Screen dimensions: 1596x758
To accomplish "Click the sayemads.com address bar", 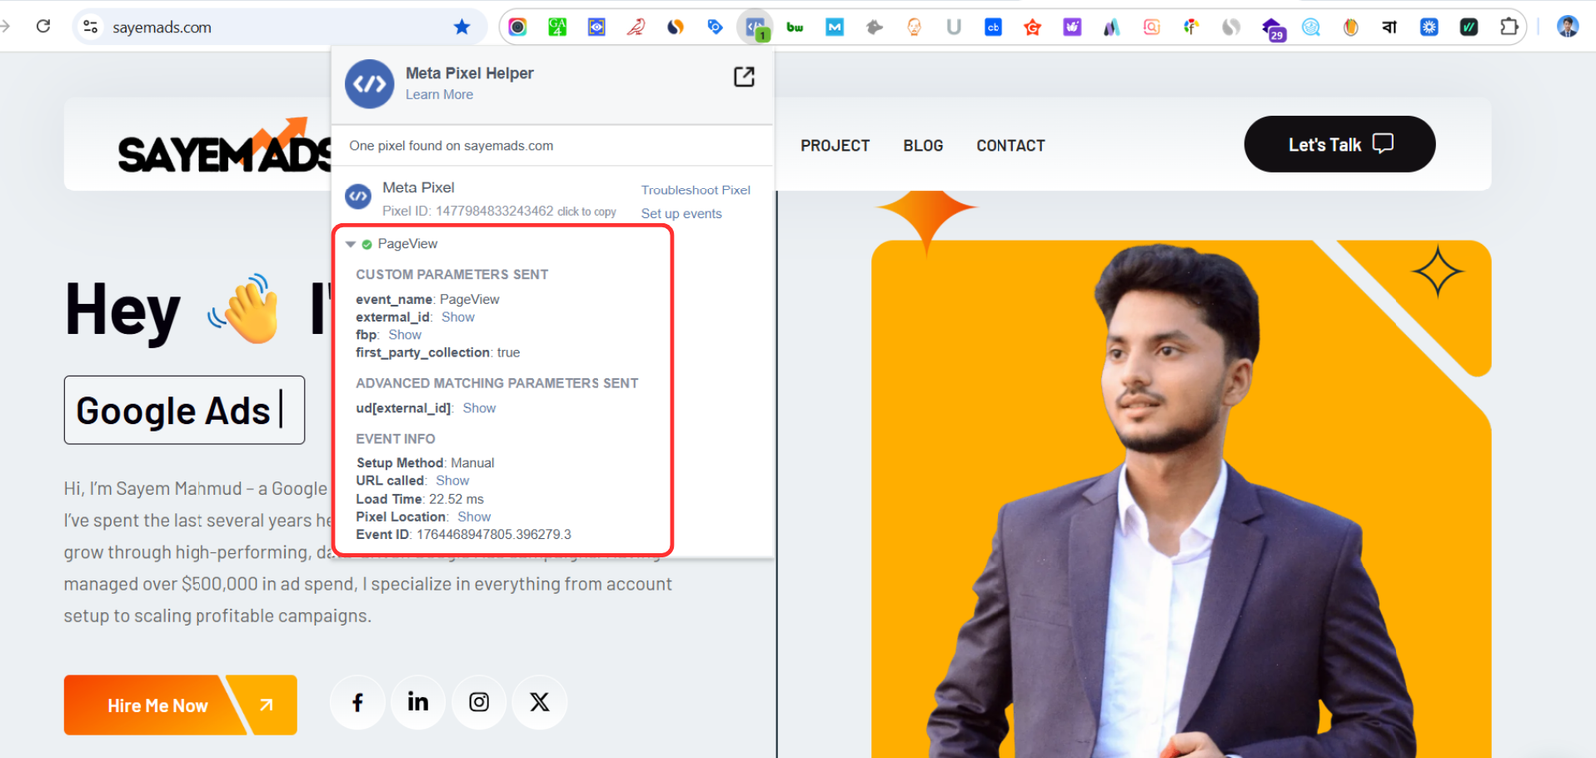I will [x=269, y=27].
